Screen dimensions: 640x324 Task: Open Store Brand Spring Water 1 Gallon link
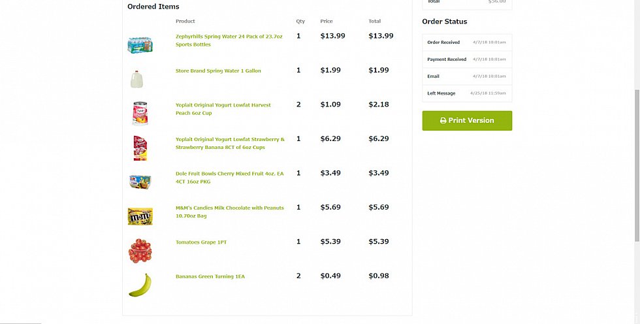coord(218,71)
